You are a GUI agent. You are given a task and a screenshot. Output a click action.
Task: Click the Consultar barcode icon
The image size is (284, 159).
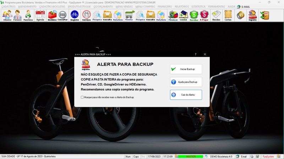(62, 16)
